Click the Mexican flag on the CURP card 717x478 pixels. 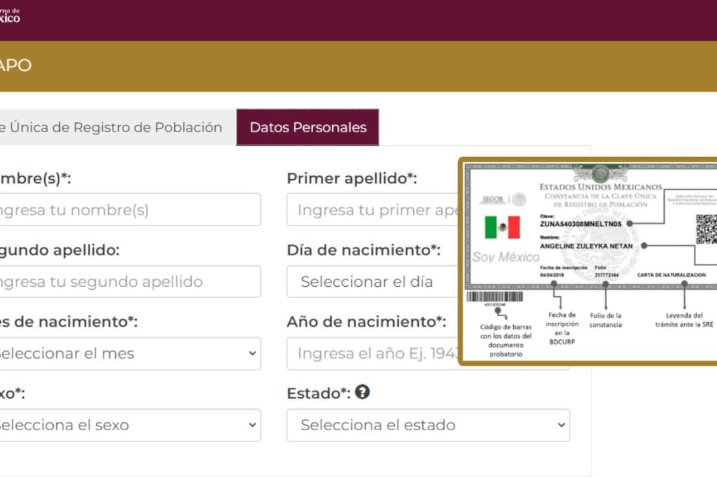tap(502, 227)
